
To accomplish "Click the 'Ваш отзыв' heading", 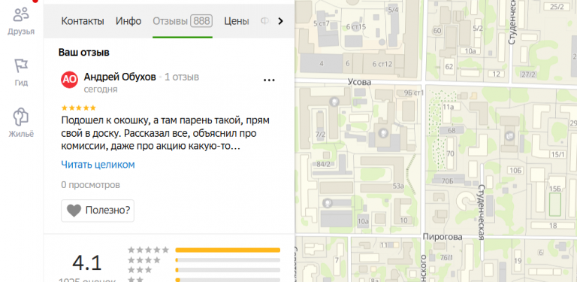I will [x=84, y=53].
